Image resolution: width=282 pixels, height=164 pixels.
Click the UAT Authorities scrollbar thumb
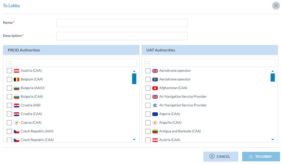coord(272,77)
